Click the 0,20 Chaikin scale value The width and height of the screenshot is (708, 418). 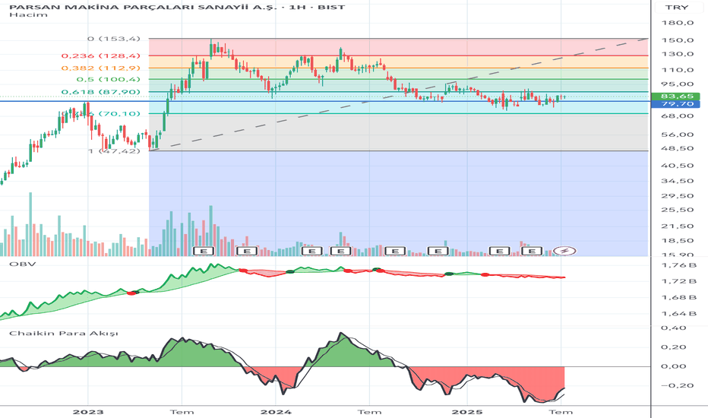click(x=674, y=347)
